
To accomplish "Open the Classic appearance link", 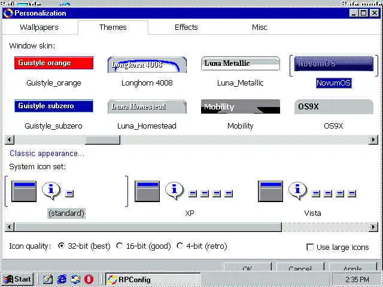I will (47, 154).
